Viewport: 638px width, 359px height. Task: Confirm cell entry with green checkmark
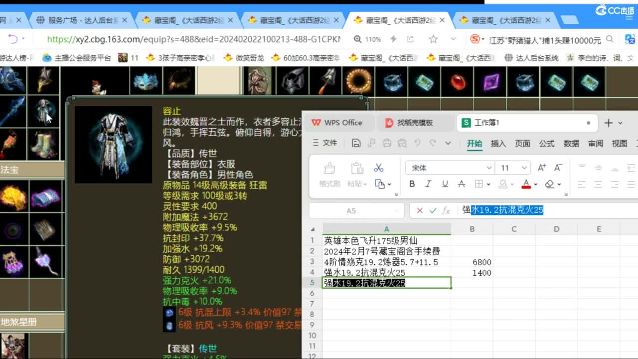[433, 210]
